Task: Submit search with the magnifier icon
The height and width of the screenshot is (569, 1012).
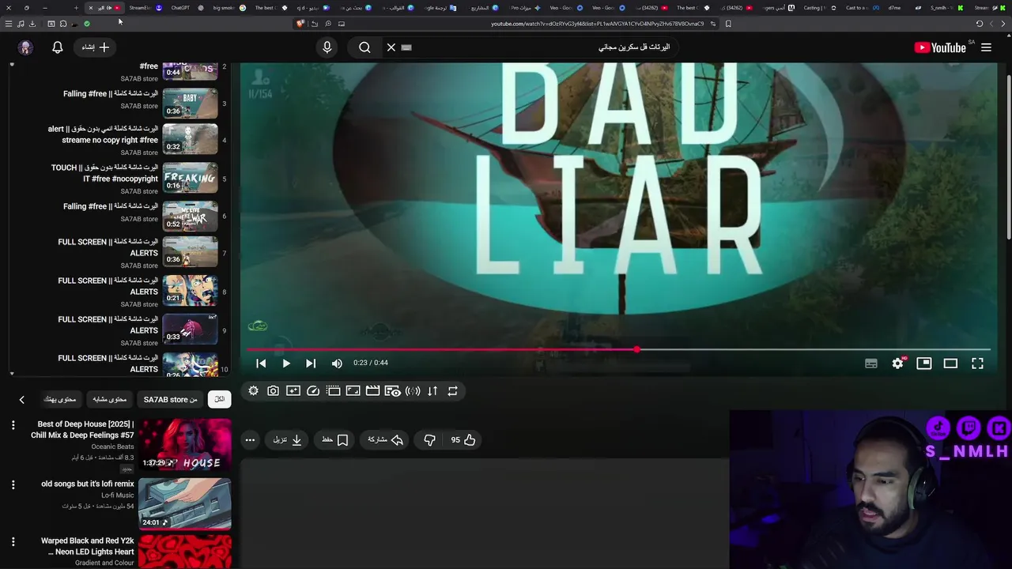Action: click(364, 47)
